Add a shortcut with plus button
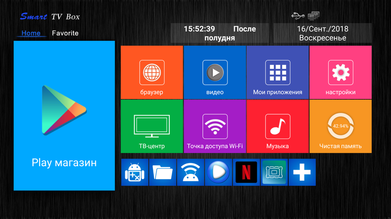 point(302,172)
